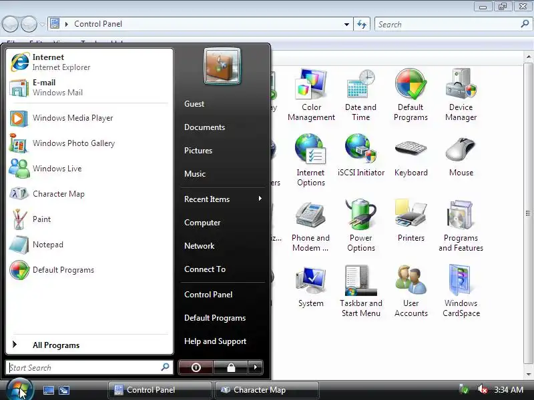Open Pictures from Start menu
Viewport: 534px width, 400px height.
[223, 151]
